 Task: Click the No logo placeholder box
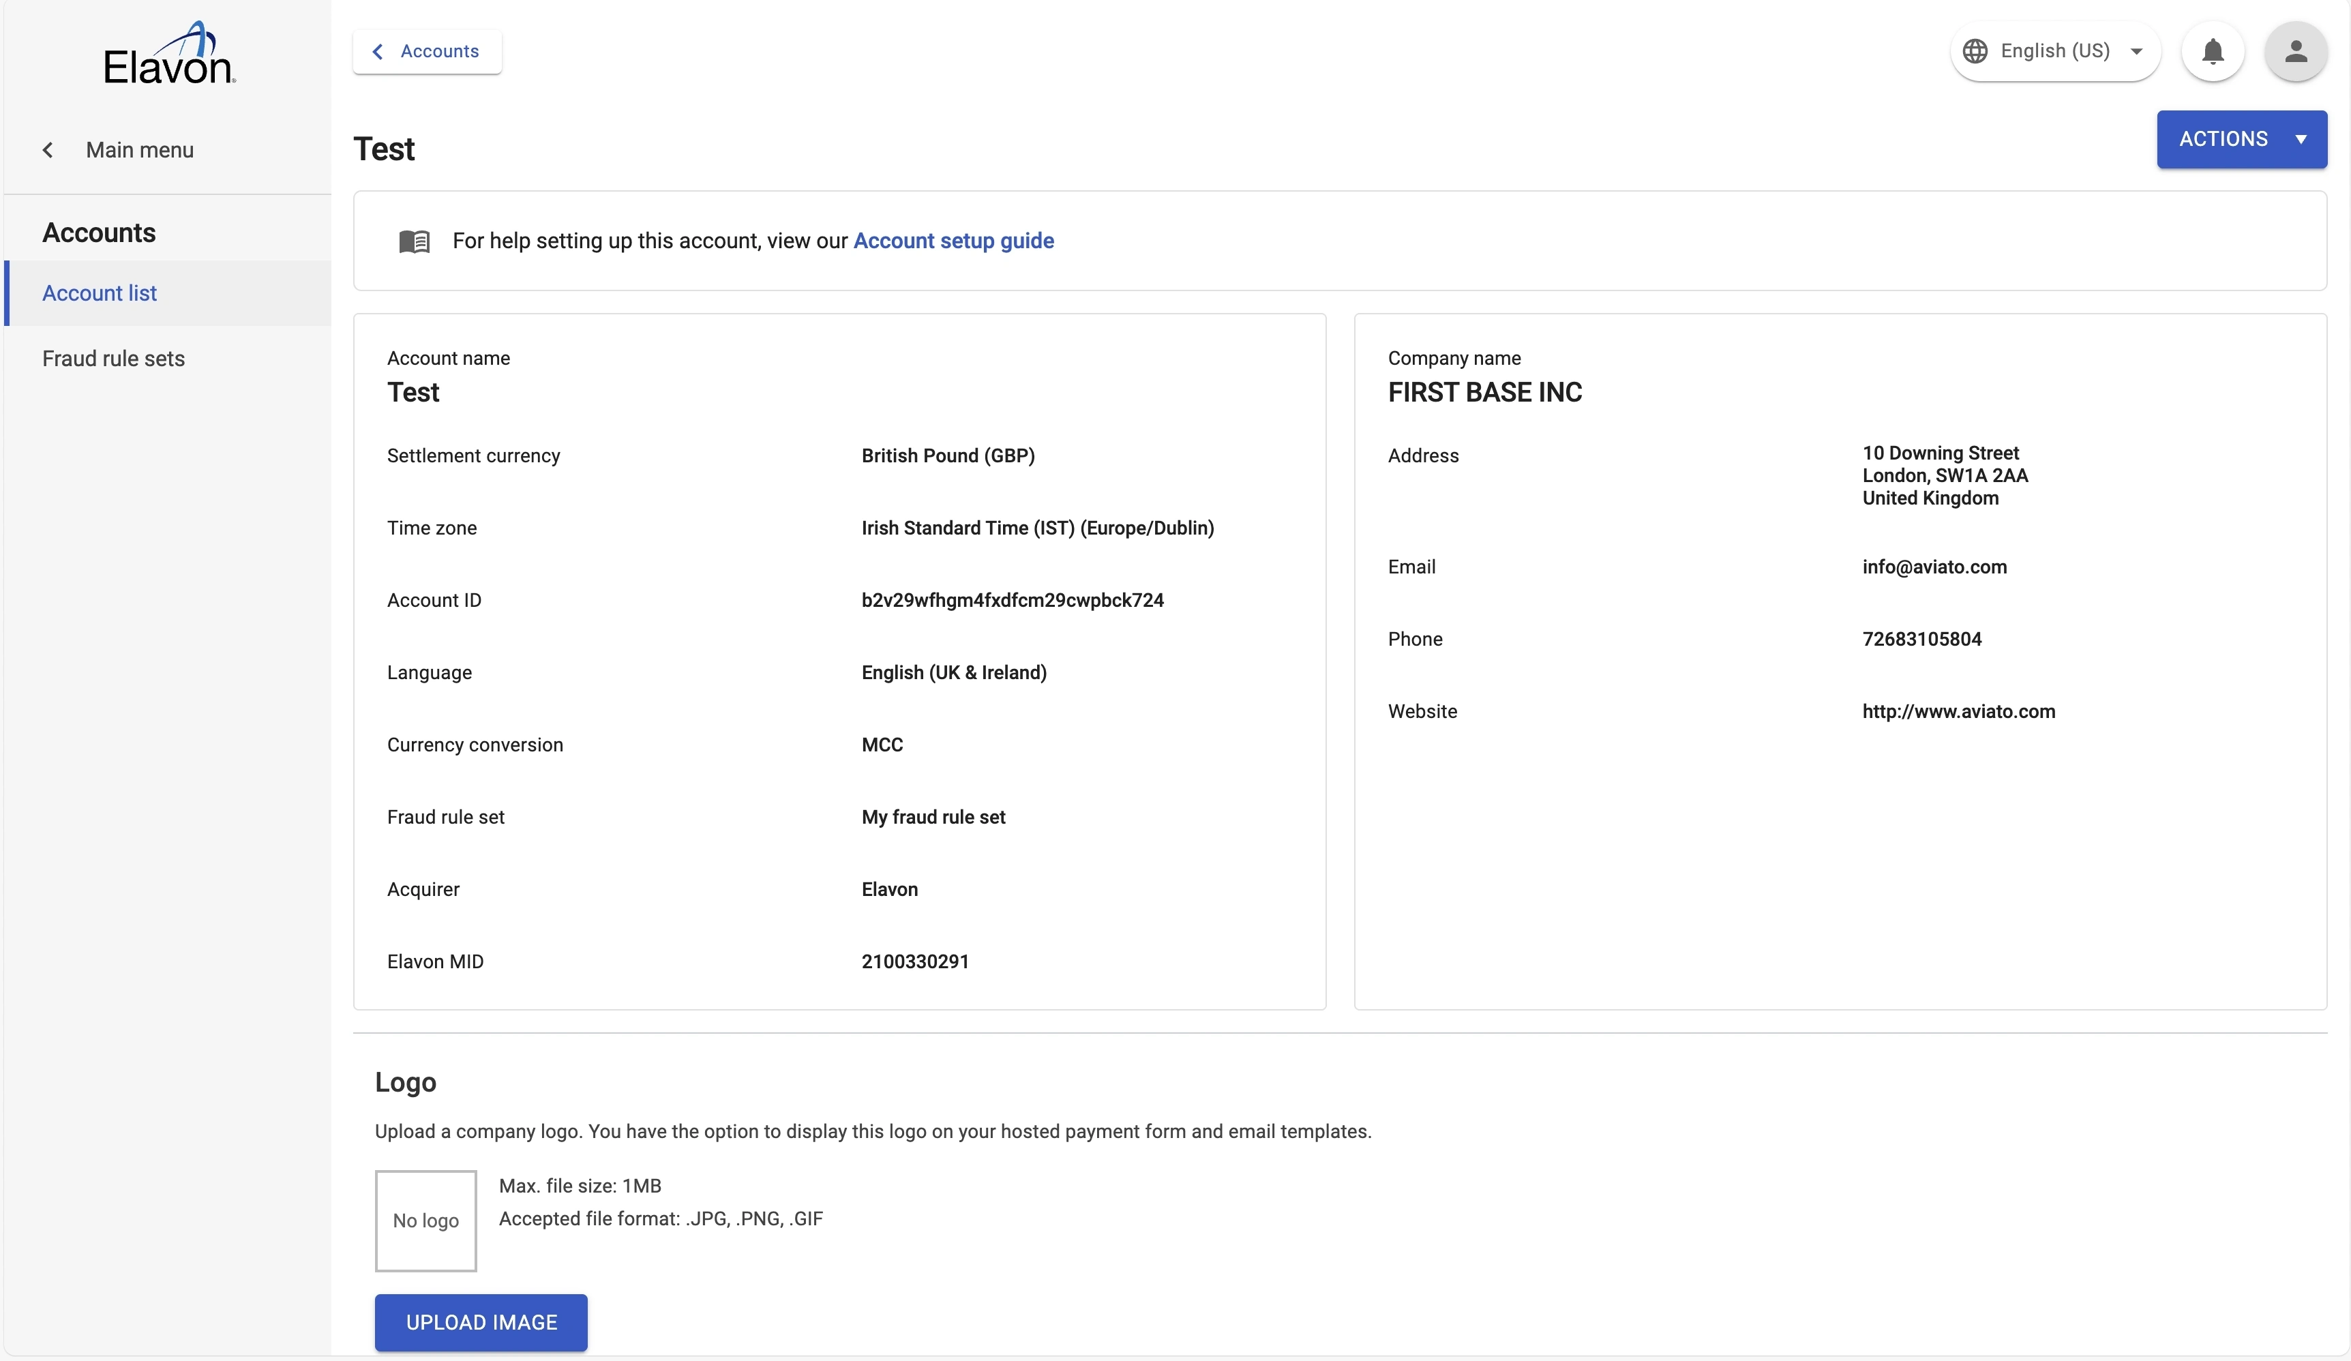tap(425, 1220)
